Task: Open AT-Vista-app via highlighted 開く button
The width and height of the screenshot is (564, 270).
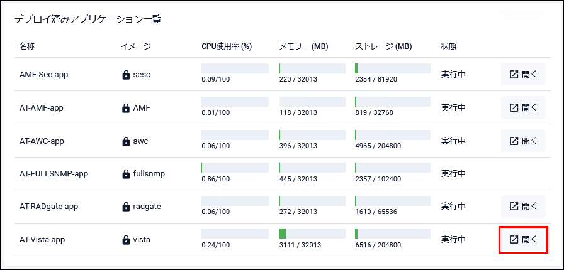Action: (523, 239)
